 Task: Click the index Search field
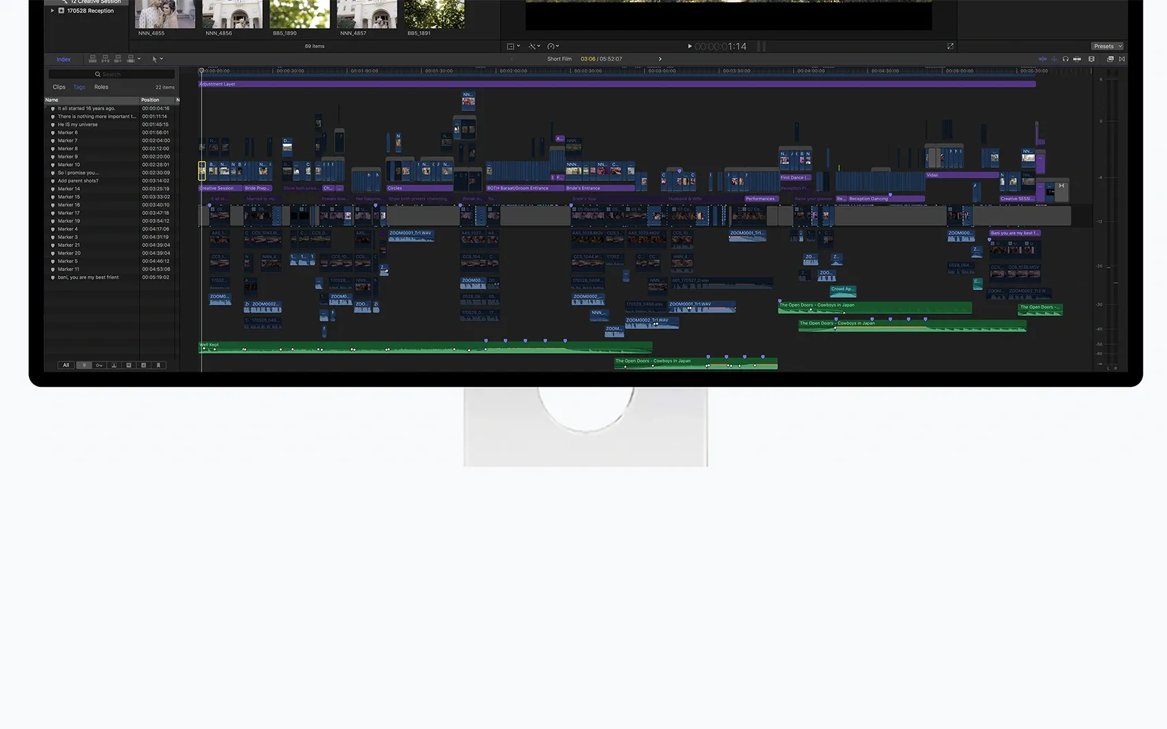pyautogui.click(x=112, y=74)
